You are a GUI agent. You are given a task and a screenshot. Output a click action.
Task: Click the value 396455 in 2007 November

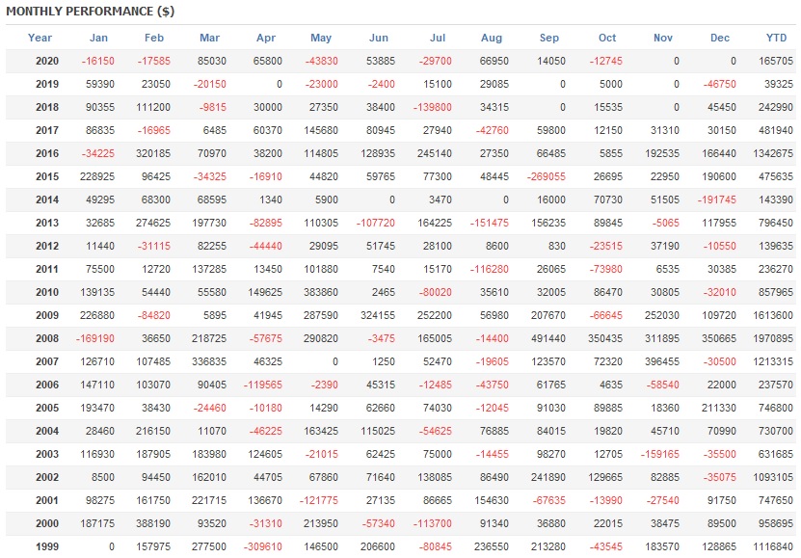click(x=662, y=362)
